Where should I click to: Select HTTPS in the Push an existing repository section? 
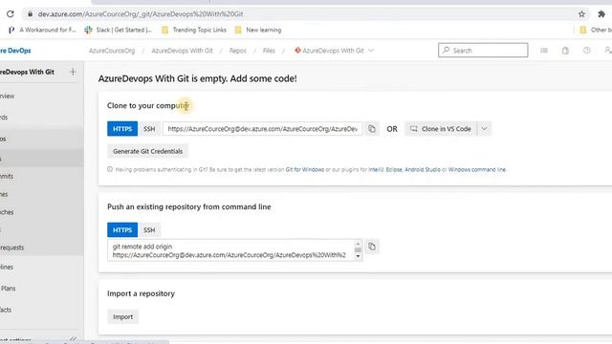[122, 230]
